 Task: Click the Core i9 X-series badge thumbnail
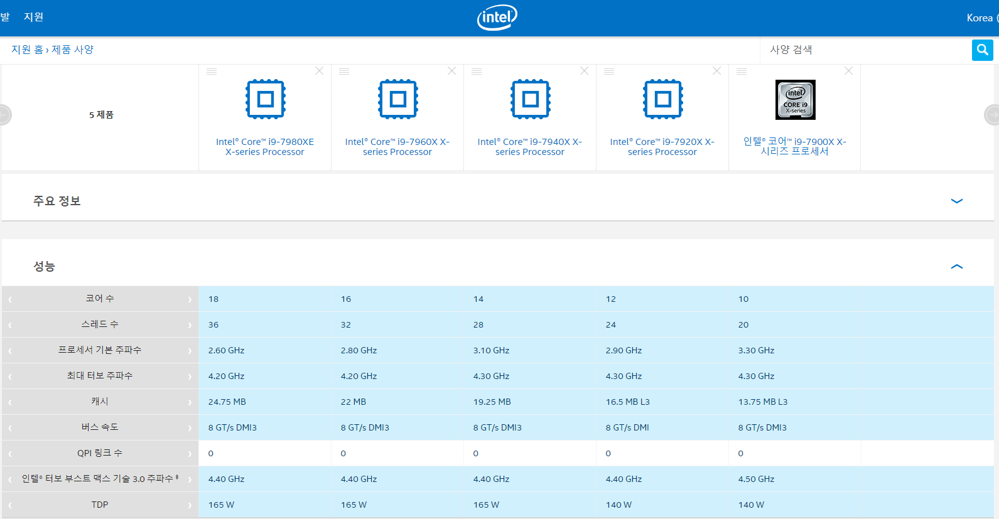click(x=796, y=100)
